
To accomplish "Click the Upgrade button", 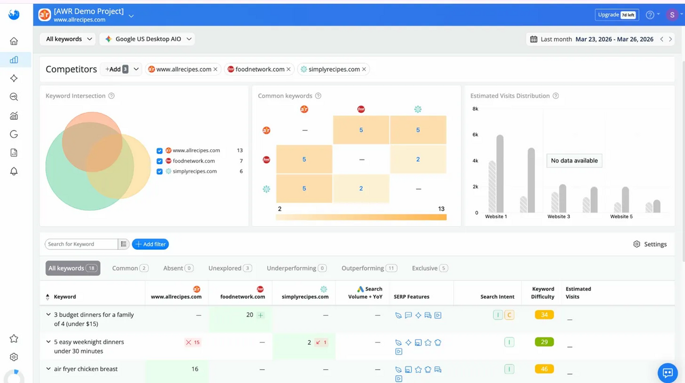I will 616,15.
